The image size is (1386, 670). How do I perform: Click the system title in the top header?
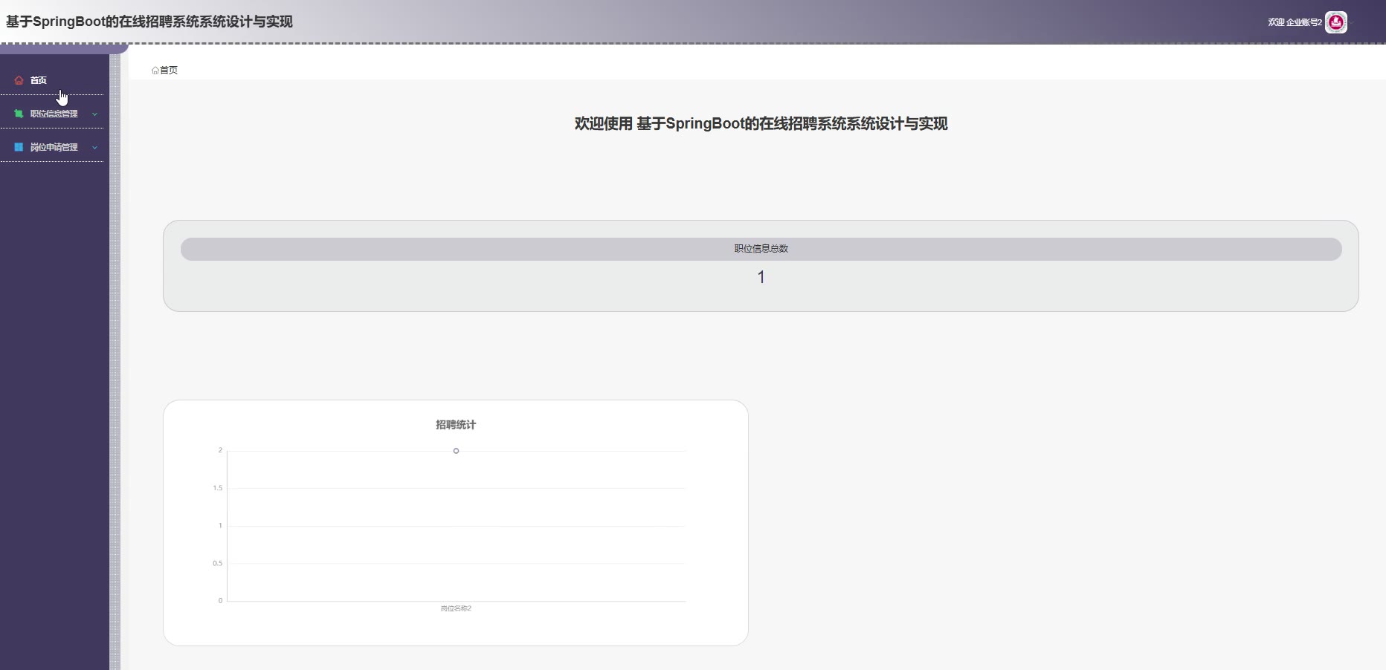pos(149,22)
